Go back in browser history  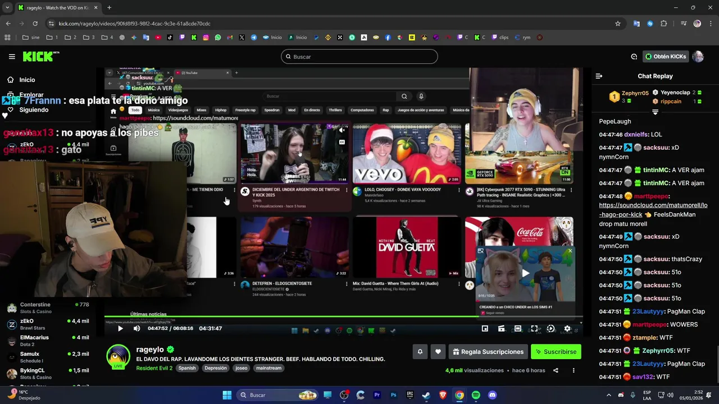click(8, 24)
